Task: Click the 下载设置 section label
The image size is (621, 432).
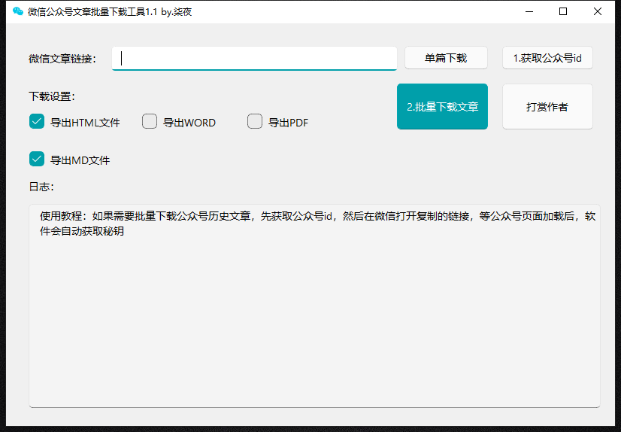Action: (52, 96)
